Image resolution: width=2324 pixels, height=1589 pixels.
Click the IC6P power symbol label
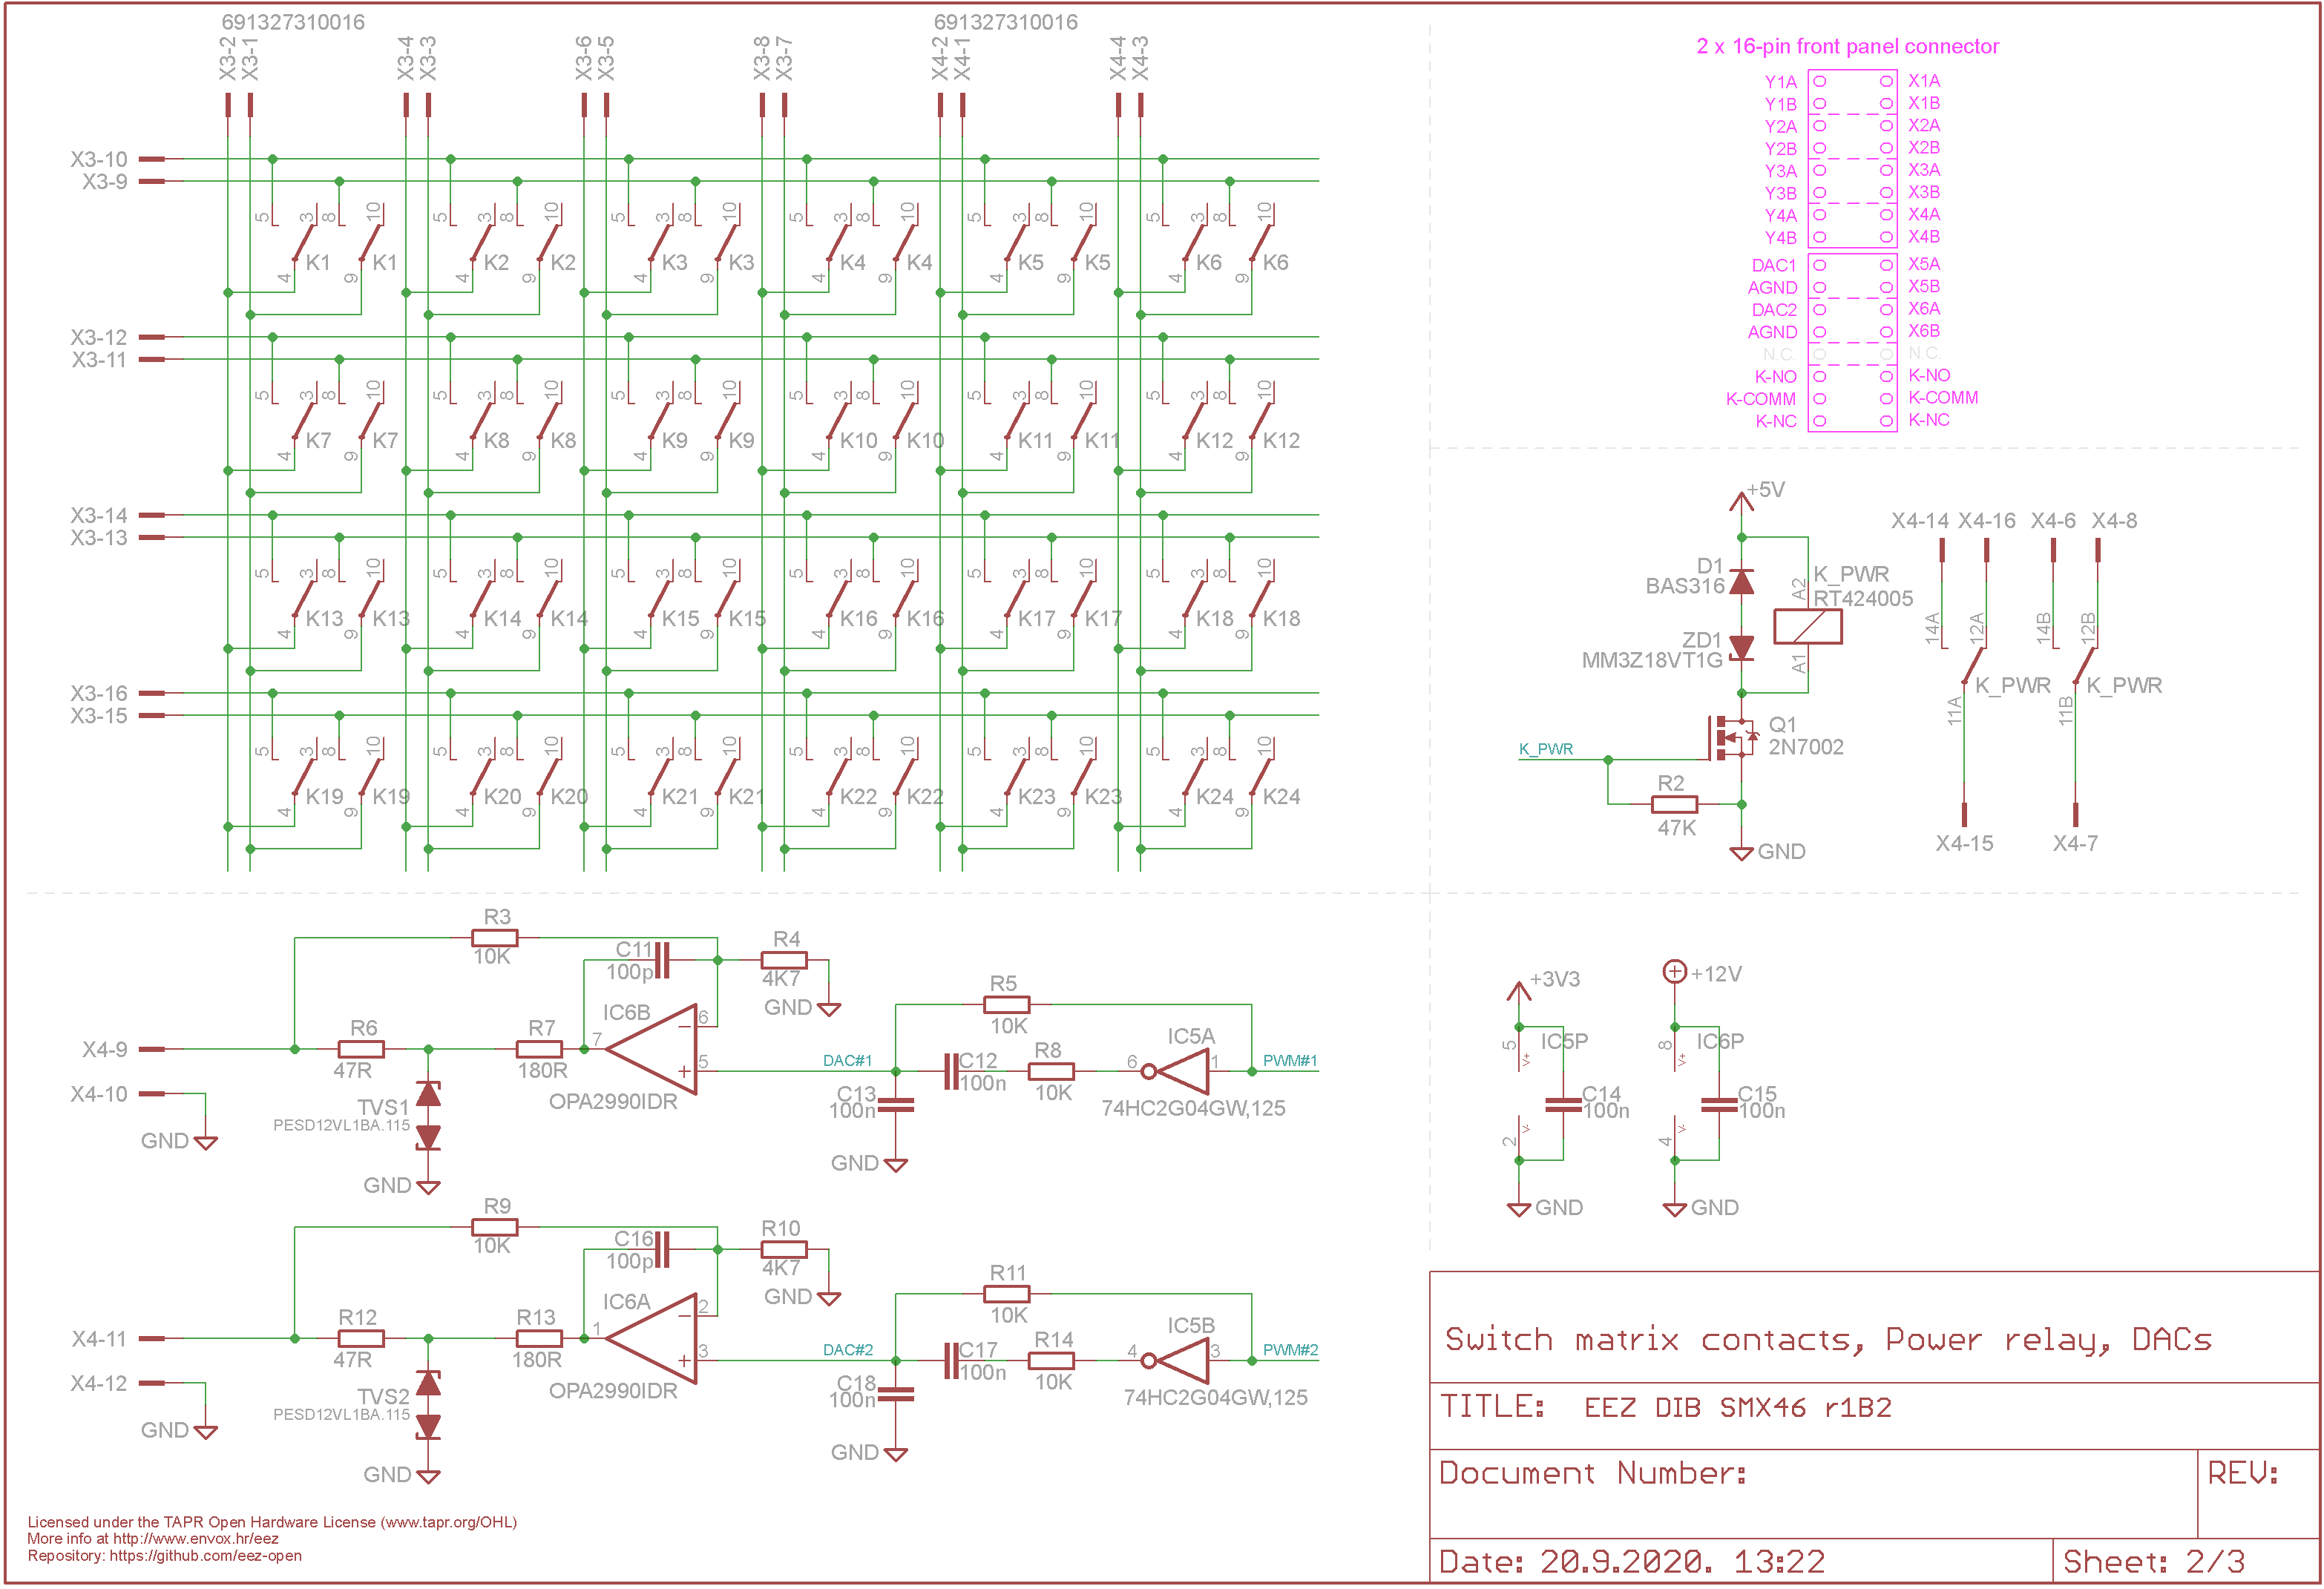click(x=1719, y=1041)
